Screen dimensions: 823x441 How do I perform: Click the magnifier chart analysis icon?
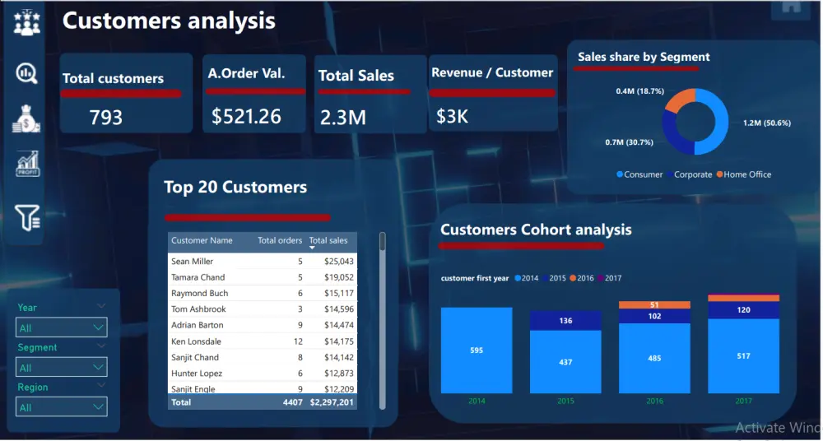coord(27,73)
